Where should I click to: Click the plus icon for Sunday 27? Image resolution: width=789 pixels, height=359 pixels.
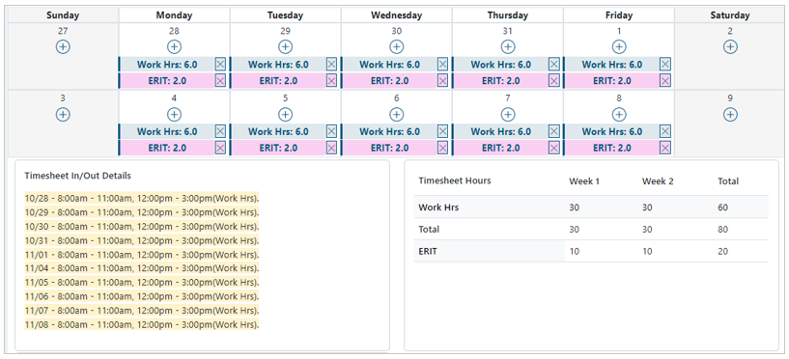[x=63, y=46]
